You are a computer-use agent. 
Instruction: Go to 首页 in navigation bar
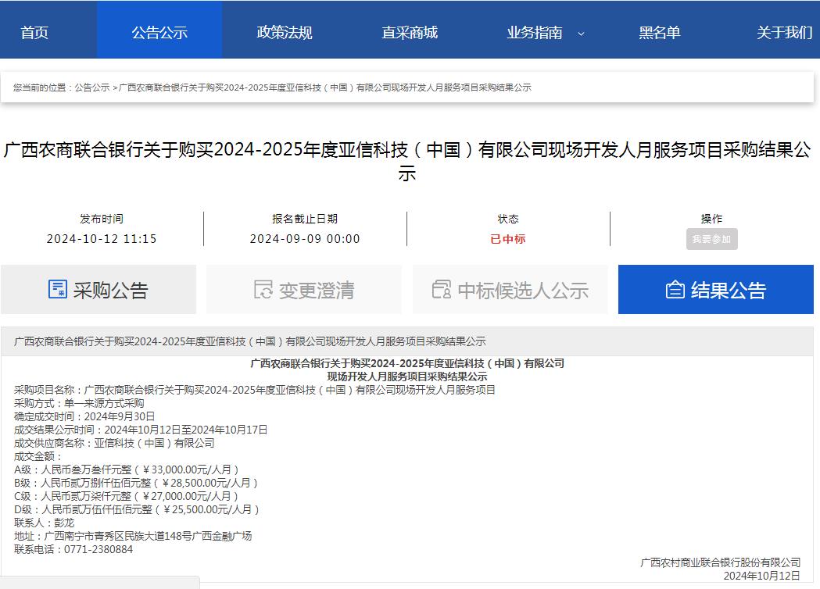(34, 32)
